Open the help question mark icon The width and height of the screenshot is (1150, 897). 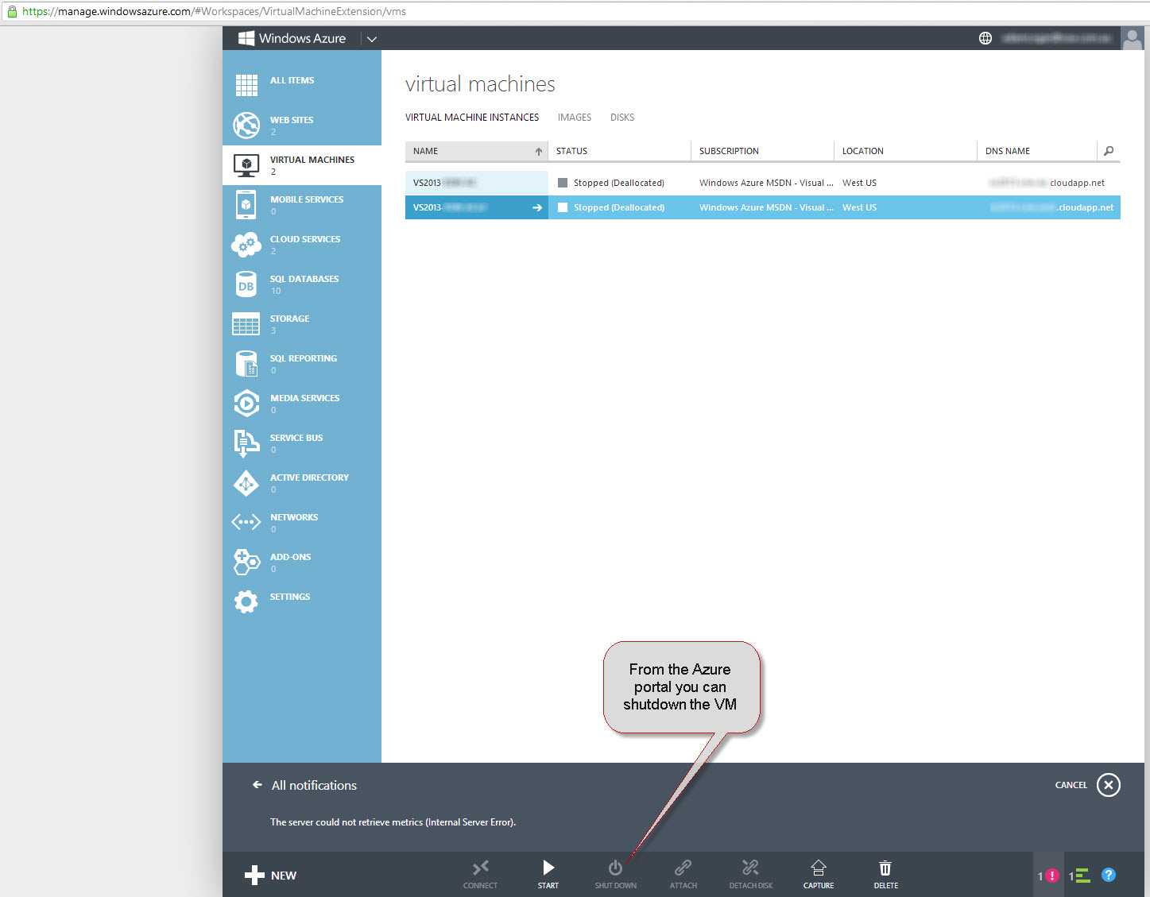pos(1109,875)
